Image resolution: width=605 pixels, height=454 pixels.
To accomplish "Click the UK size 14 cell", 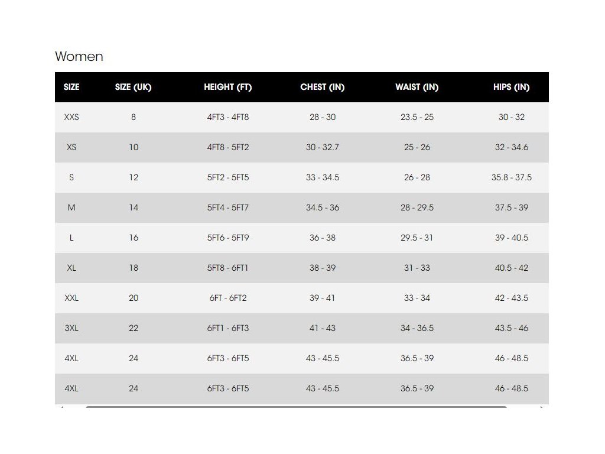I will click(x=134, y=207).
